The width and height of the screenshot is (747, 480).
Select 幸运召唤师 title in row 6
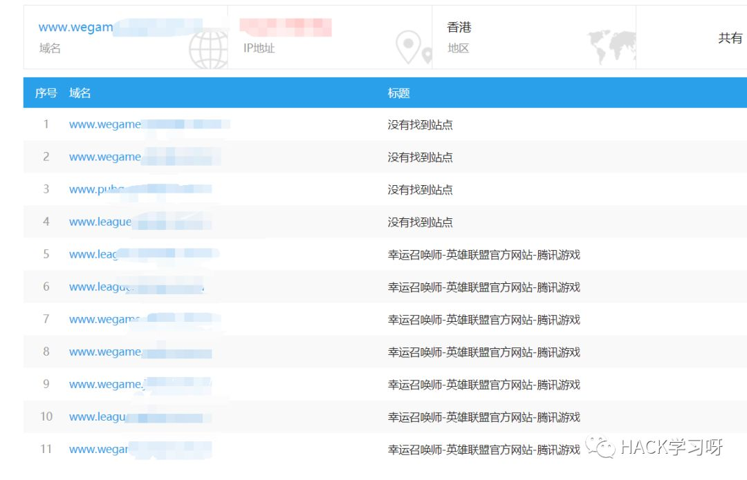pos(483,287)
